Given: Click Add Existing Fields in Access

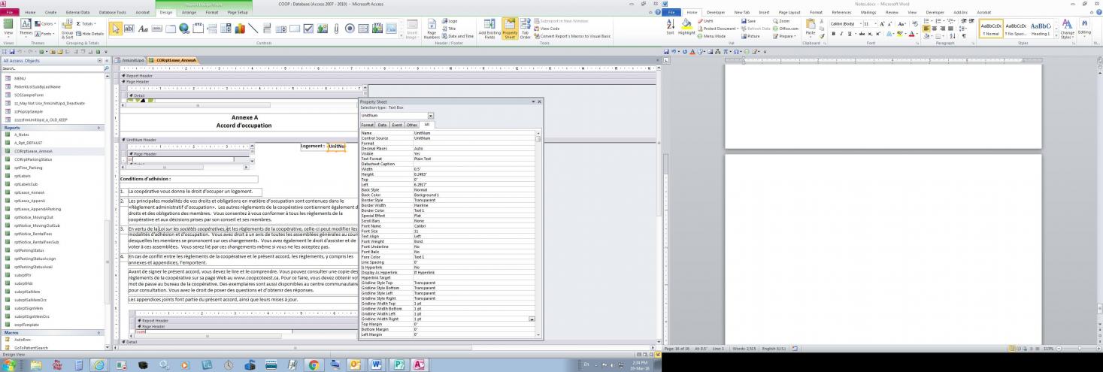Looking at the screenshot, I should [489, 29].
